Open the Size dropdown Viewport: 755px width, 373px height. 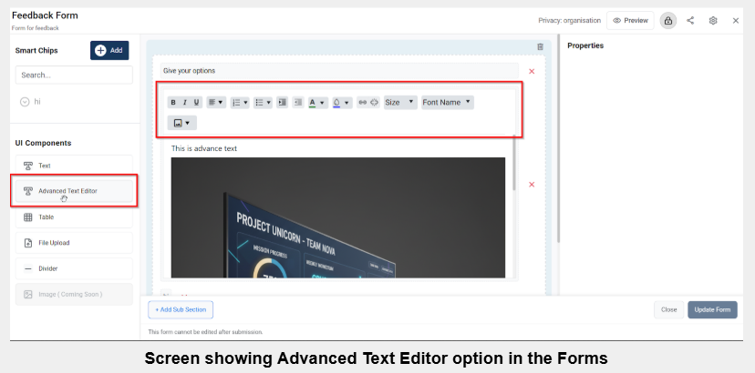tap(399, 103)
